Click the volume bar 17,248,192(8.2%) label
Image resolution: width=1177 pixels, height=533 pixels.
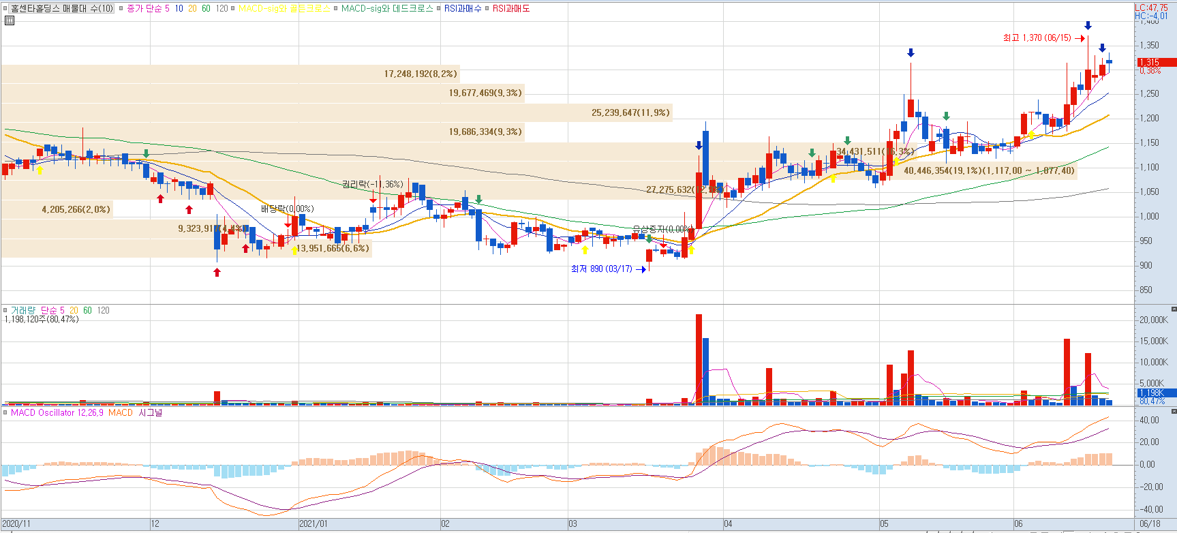tap(421, 74)
